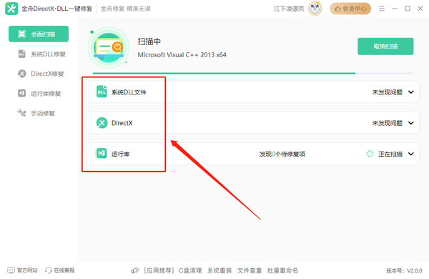Click the 系统DLL文件 label
The width and height of the screenshot is (429, 279).
pyautogui.click(x=129, y=92)
